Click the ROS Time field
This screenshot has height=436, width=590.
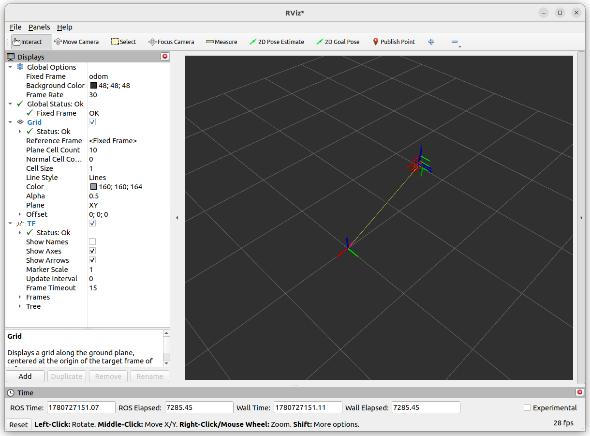click(x=81, y=407)
